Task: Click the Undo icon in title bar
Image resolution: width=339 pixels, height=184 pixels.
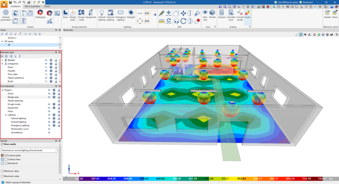Action: [15, 2]
